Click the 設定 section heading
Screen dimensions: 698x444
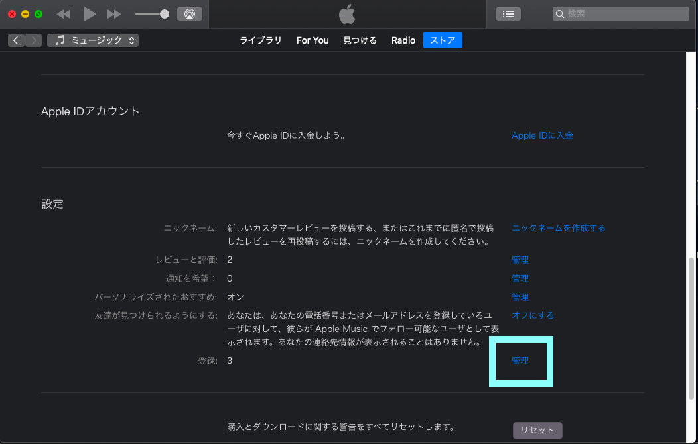pyautogui.click(x=52, y=204)
